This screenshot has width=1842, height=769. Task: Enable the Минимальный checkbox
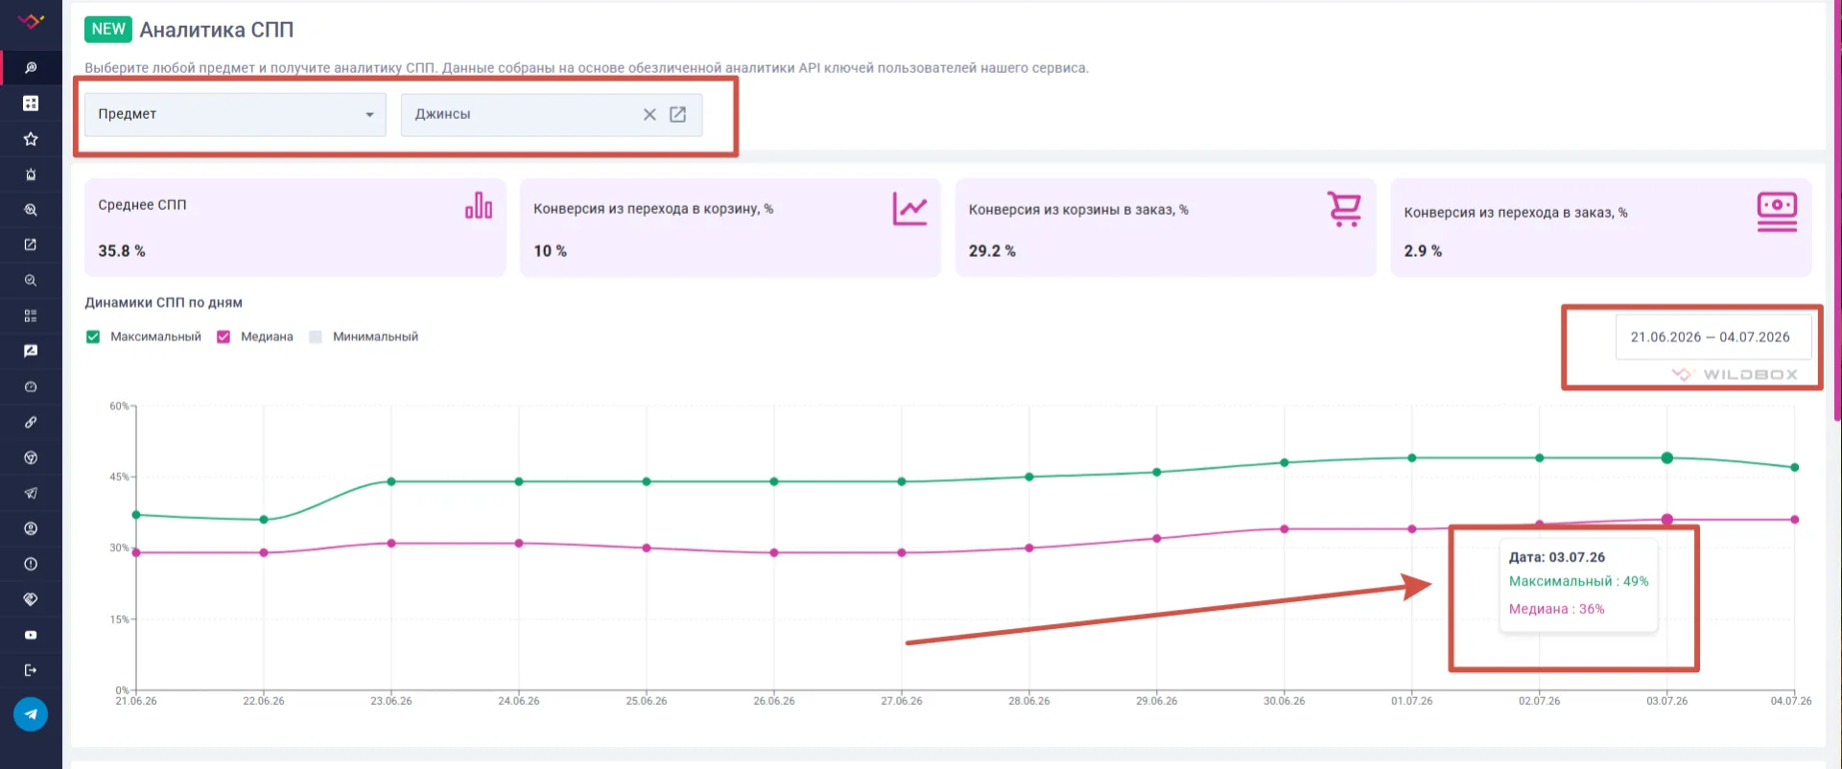316,337
